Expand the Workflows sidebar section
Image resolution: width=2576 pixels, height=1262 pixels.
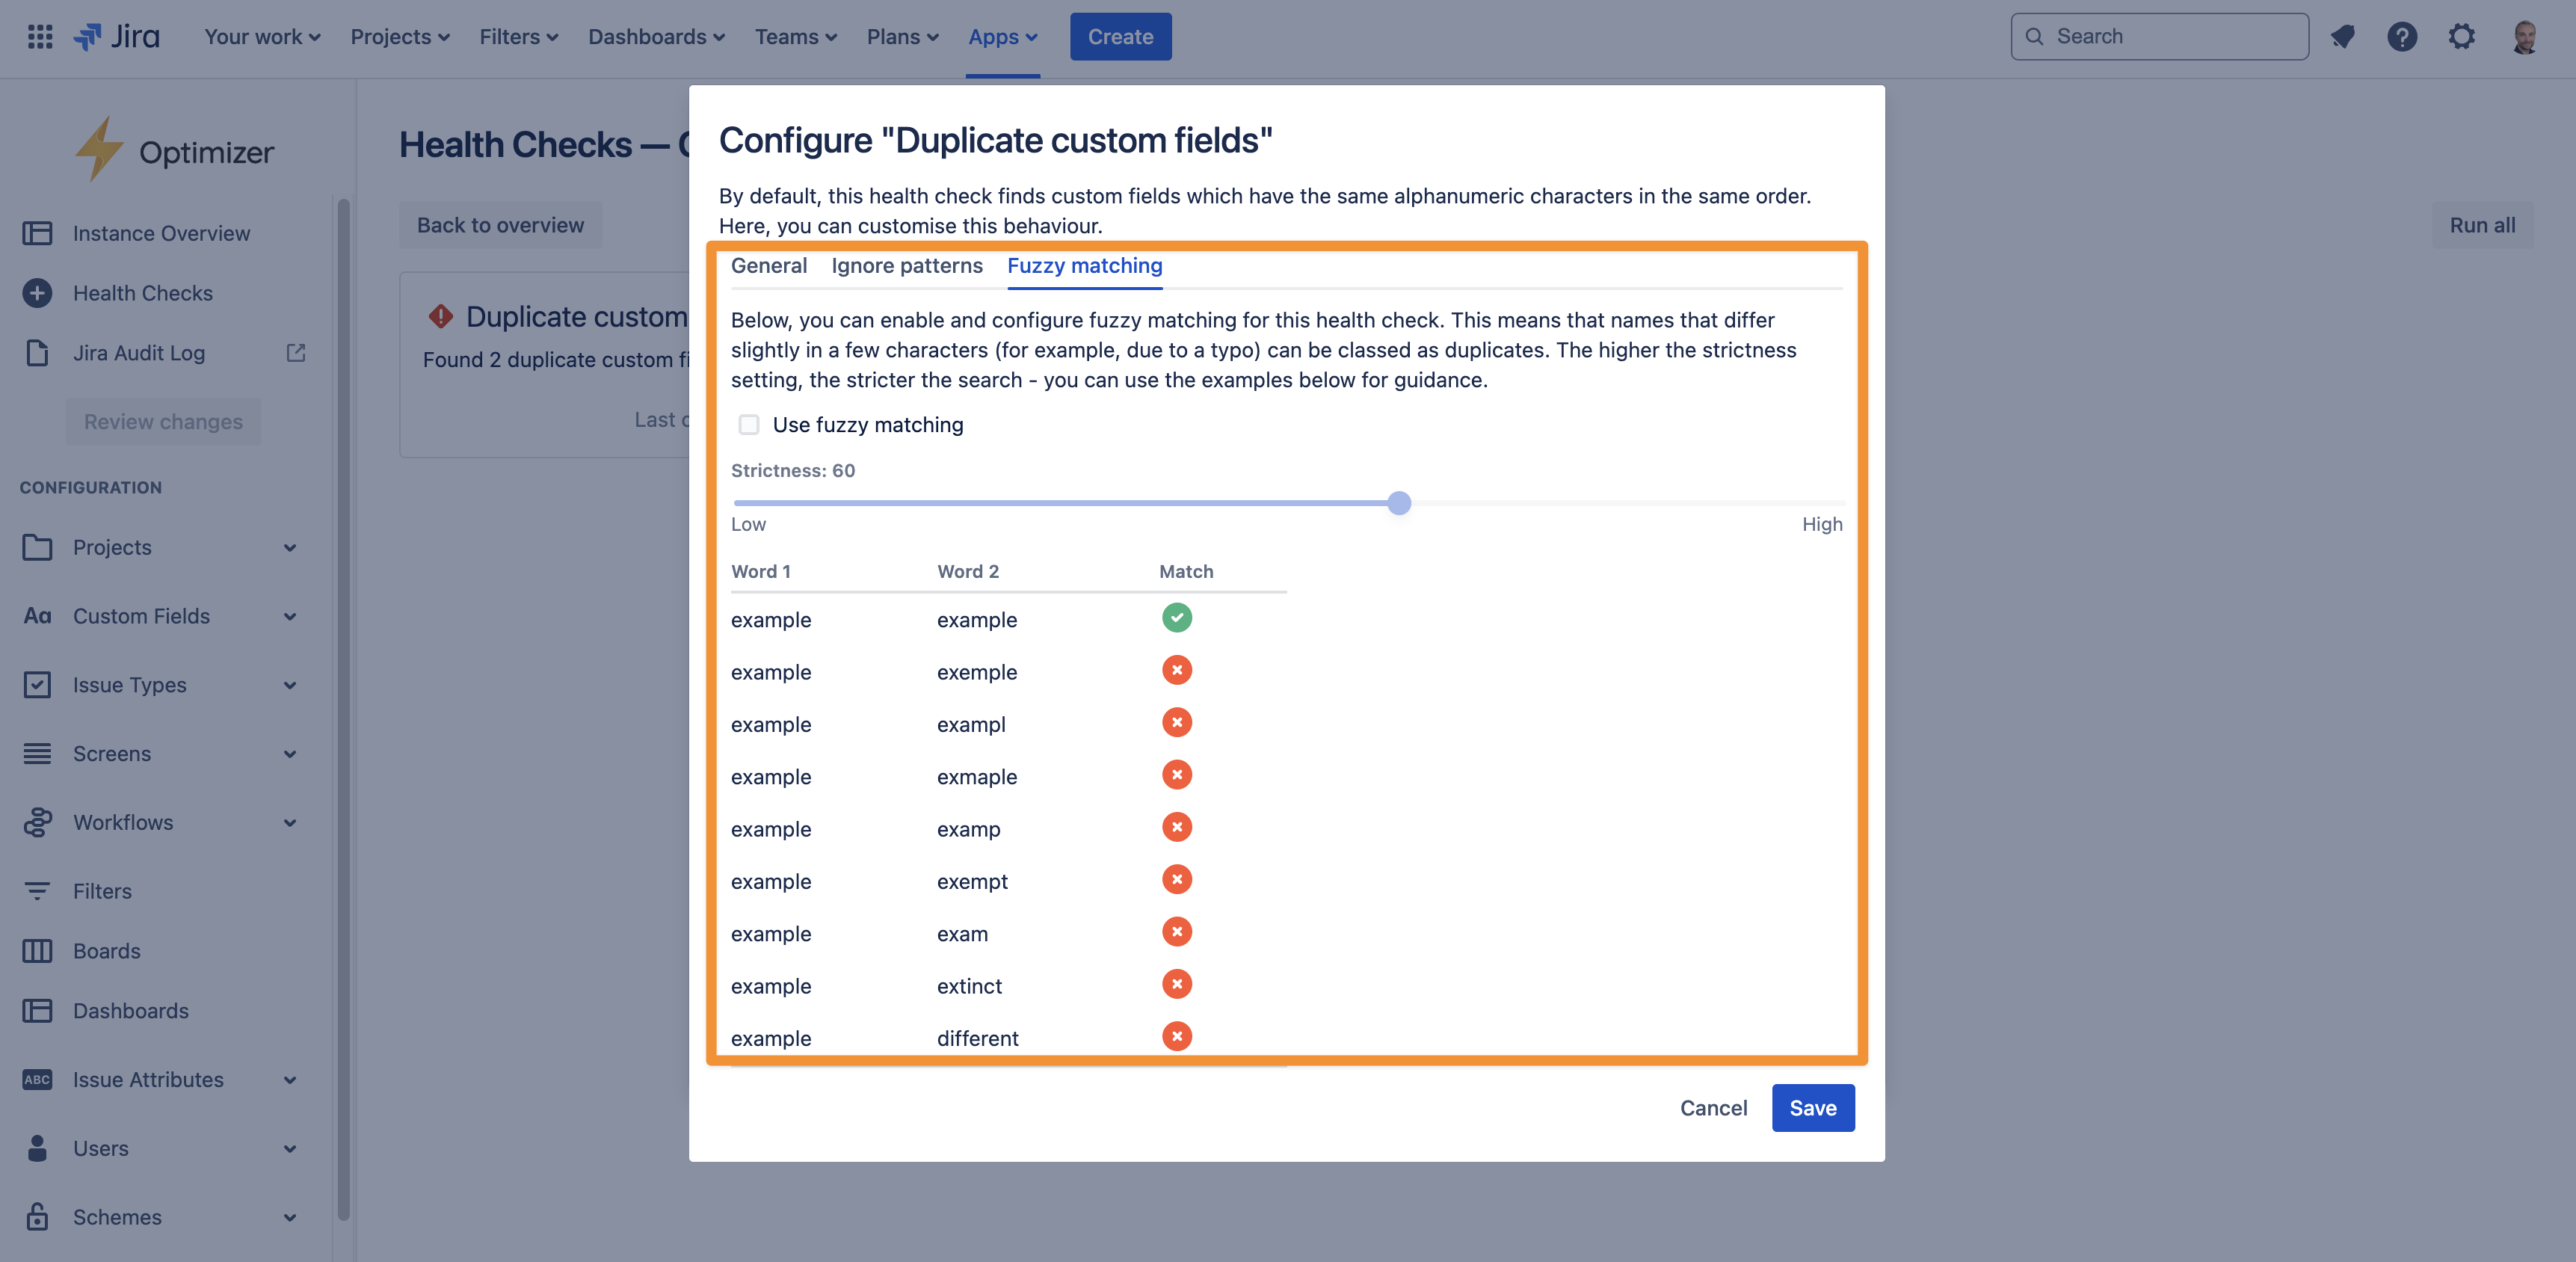coord(290,823)
